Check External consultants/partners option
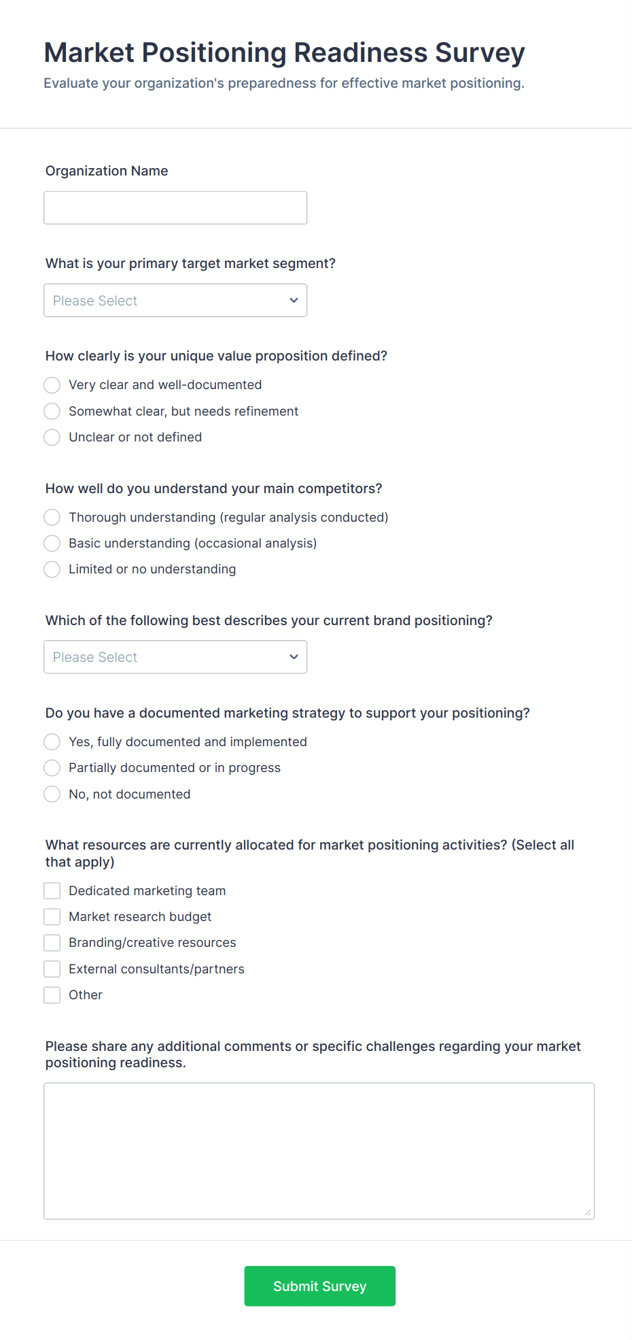 click(x=52, y=969)
